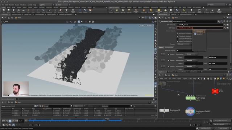Click the Field input containing Geometry
The height and width of the screenshot is (130, 232).
(218, 57)
